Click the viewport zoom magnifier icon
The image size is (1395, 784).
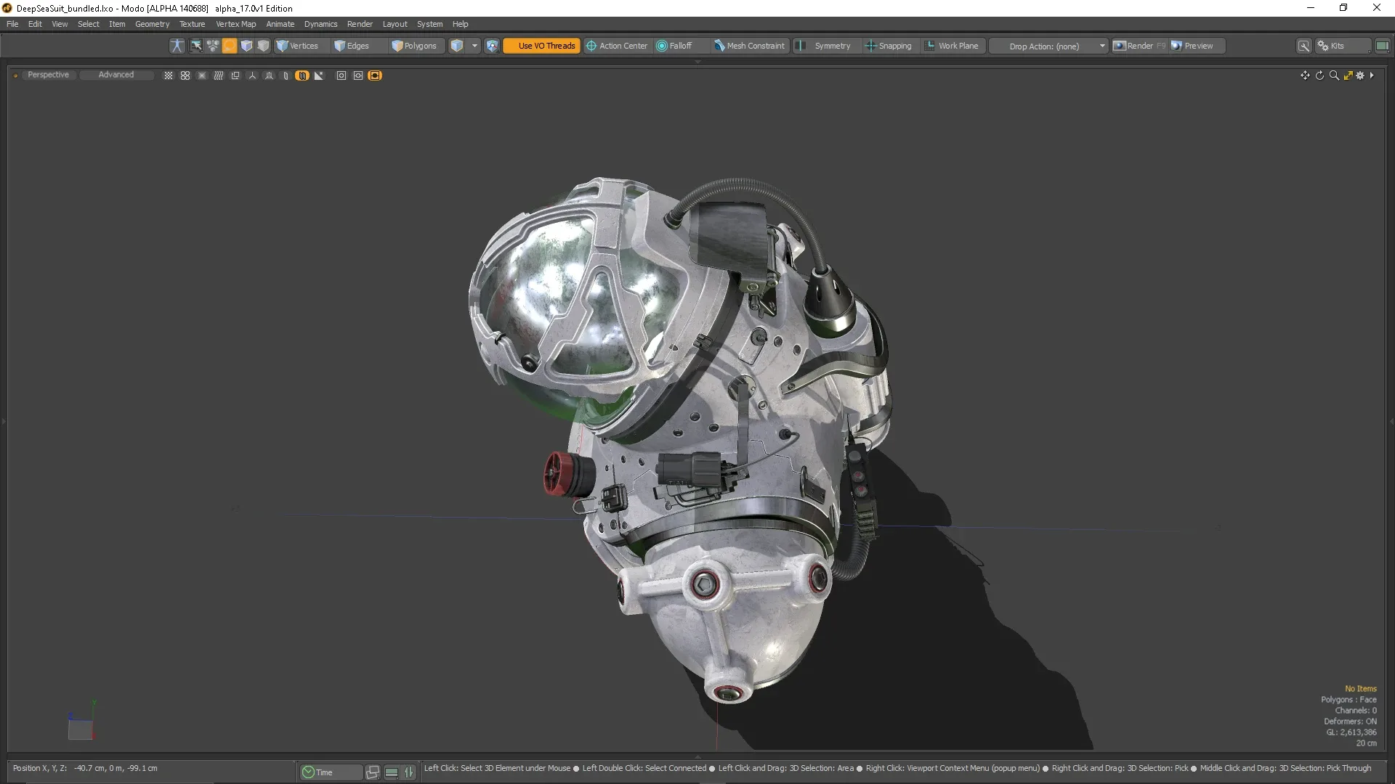(1334, 75)
